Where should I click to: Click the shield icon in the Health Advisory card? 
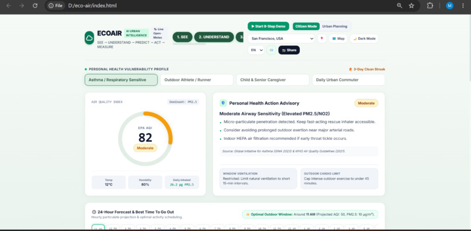pos(223,103)
